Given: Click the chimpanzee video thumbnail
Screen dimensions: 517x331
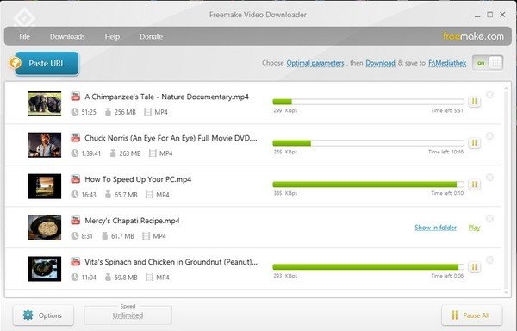Looking at the screenshot, I should [45, 103].
